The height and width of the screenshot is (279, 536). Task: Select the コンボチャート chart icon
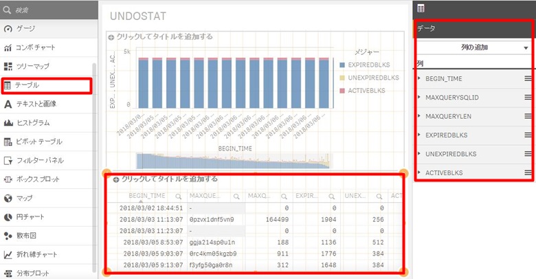coord(8,47)
